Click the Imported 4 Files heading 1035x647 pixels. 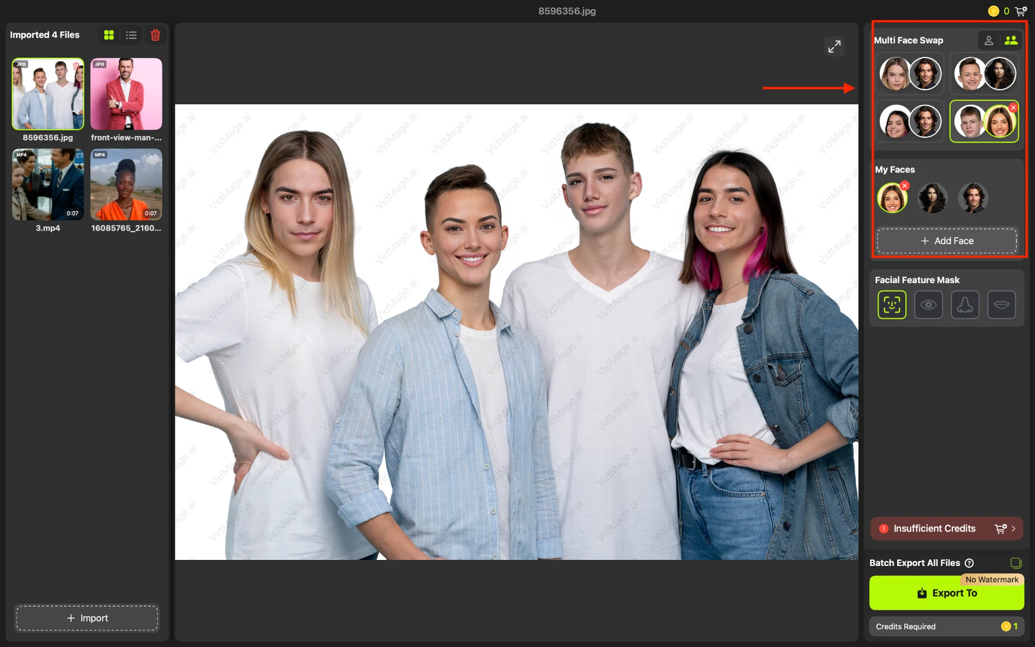[x=45, y=35]
